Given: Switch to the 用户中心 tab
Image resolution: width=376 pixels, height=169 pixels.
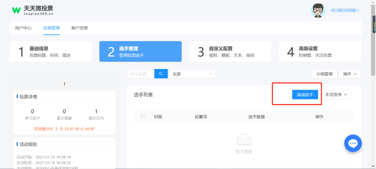Looking at the screenshot, I should pyautogui.click(x=23, y=28).
